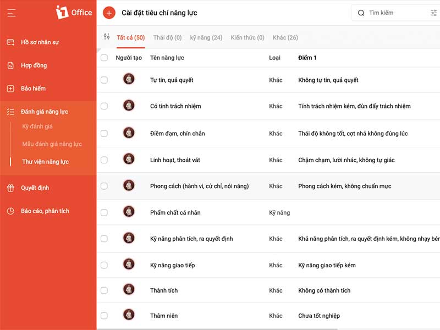Click the Hồ sơ nhân sự icon
The image size is (440, 330).
coord(10,42)
